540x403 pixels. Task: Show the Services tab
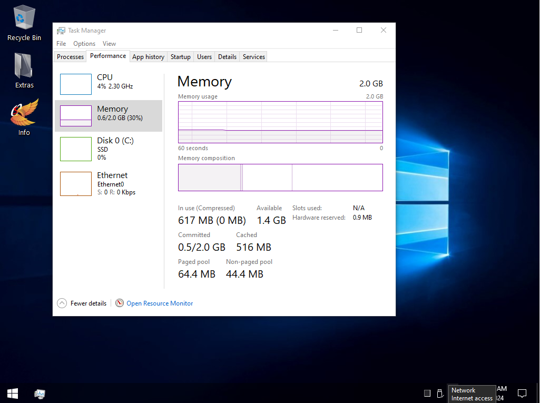[254, 57]
